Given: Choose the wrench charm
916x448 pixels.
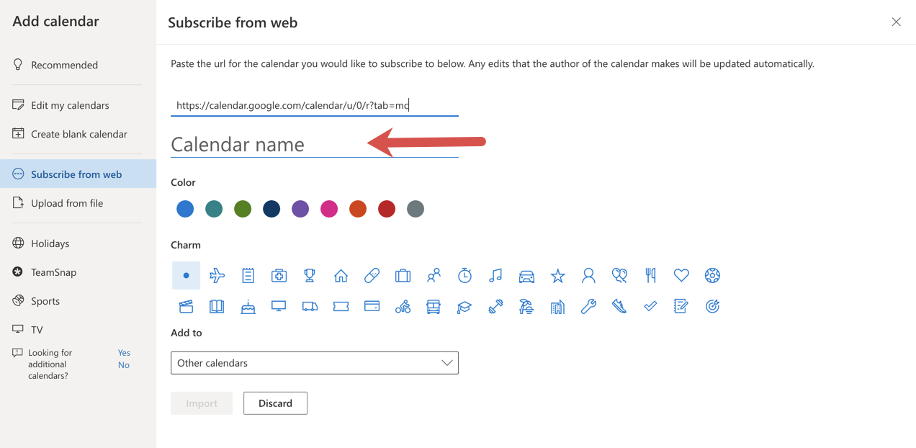Looking at the screenshot, I should [x=588, y=306].
